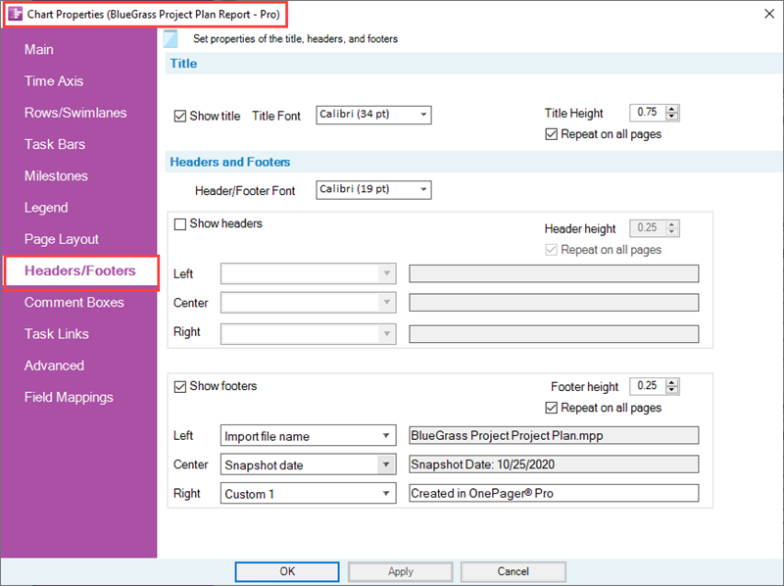Close the Chart Properties dialog

coord(769,14)
